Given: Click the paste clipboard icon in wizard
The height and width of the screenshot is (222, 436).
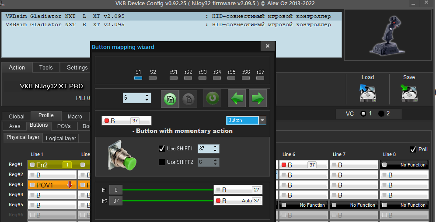Looking at the screenshot, I should [188, 99].
